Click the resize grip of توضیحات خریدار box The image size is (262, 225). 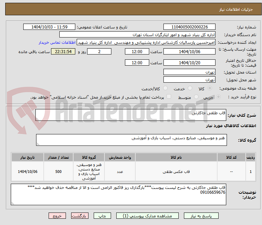(x=12, y=203)
